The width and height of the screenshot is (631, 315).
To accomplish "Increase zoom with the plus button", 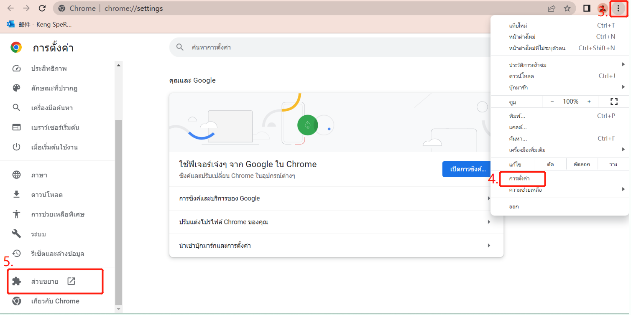I will [x=589, y=102].
